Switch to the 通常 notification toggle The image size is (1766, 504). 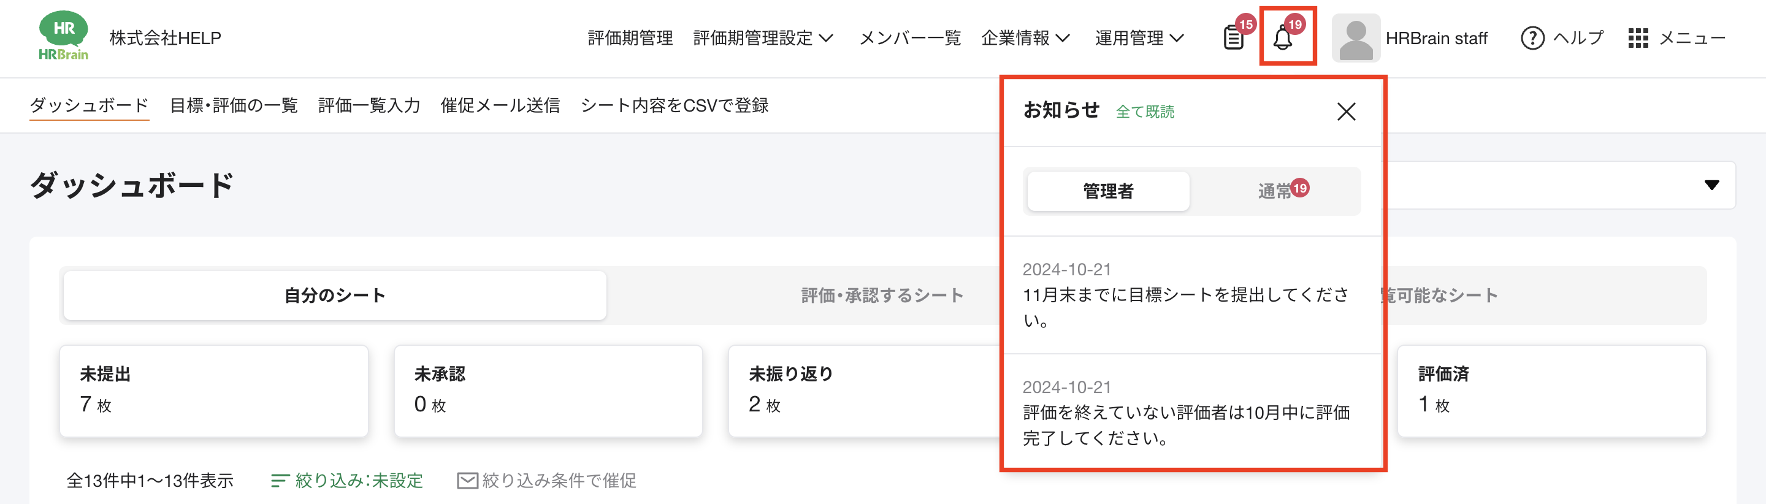[x=1274, y=191]
